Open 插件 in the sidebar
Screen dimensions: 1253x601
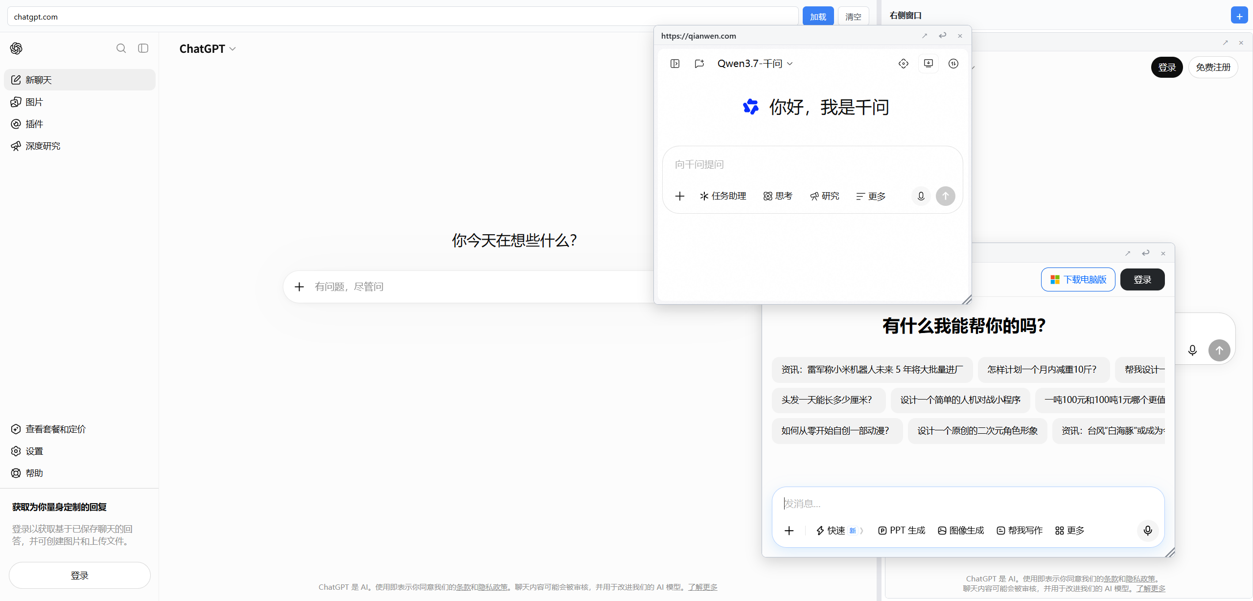point(80,124)
